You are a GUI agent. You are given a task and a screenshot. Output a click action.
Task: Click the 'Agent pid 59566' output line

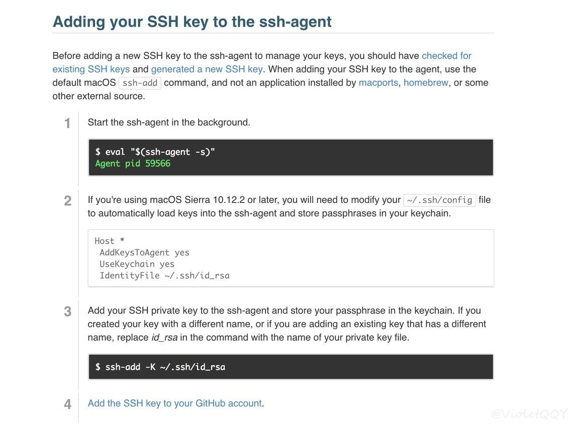click(x=133, y=163)
